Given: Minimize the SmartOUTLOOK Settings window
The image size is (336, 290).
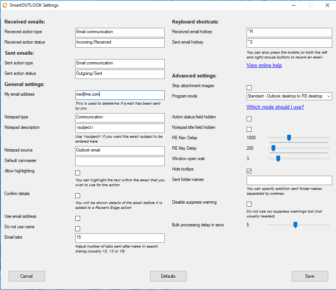Looking at the screenshot, I should [x=294, y=5].
